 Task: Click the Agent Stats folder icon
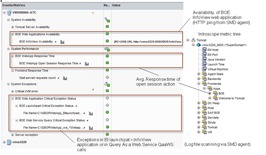coord(204,74)
